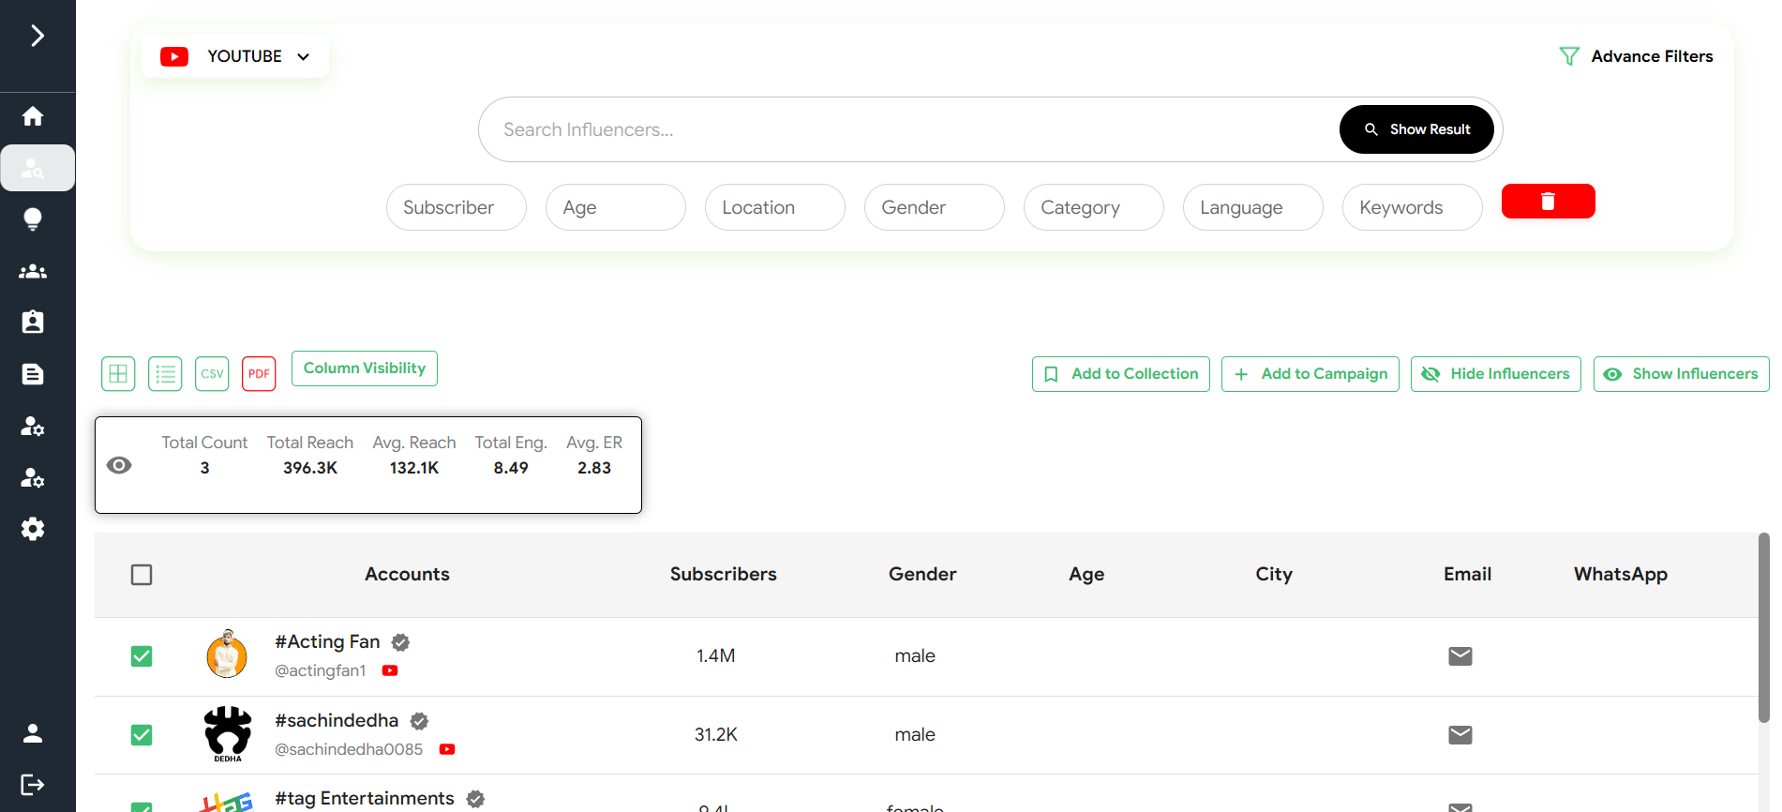Open the lightbulb icon in sidebar

point(33,219)
